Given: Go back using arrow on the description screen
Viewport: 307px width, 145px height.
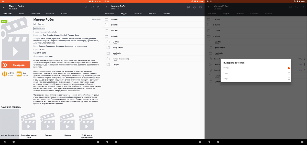Looking at the screenshot, I should [4, 7].
